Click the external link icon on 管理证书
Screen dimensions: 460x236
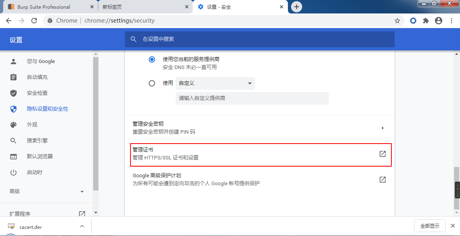(x=383, y=154)
